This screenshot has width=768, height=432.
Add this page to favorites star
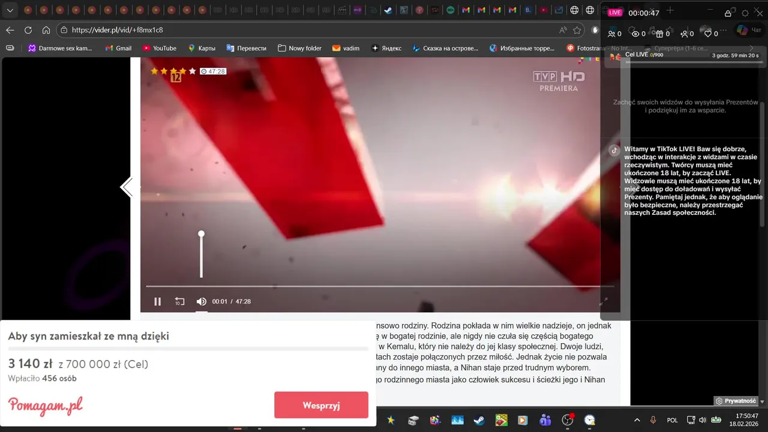click(577, 30)
